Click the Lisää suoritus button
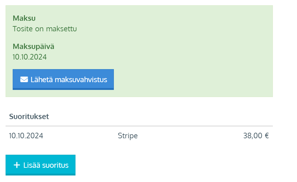 tap(40, 165)
